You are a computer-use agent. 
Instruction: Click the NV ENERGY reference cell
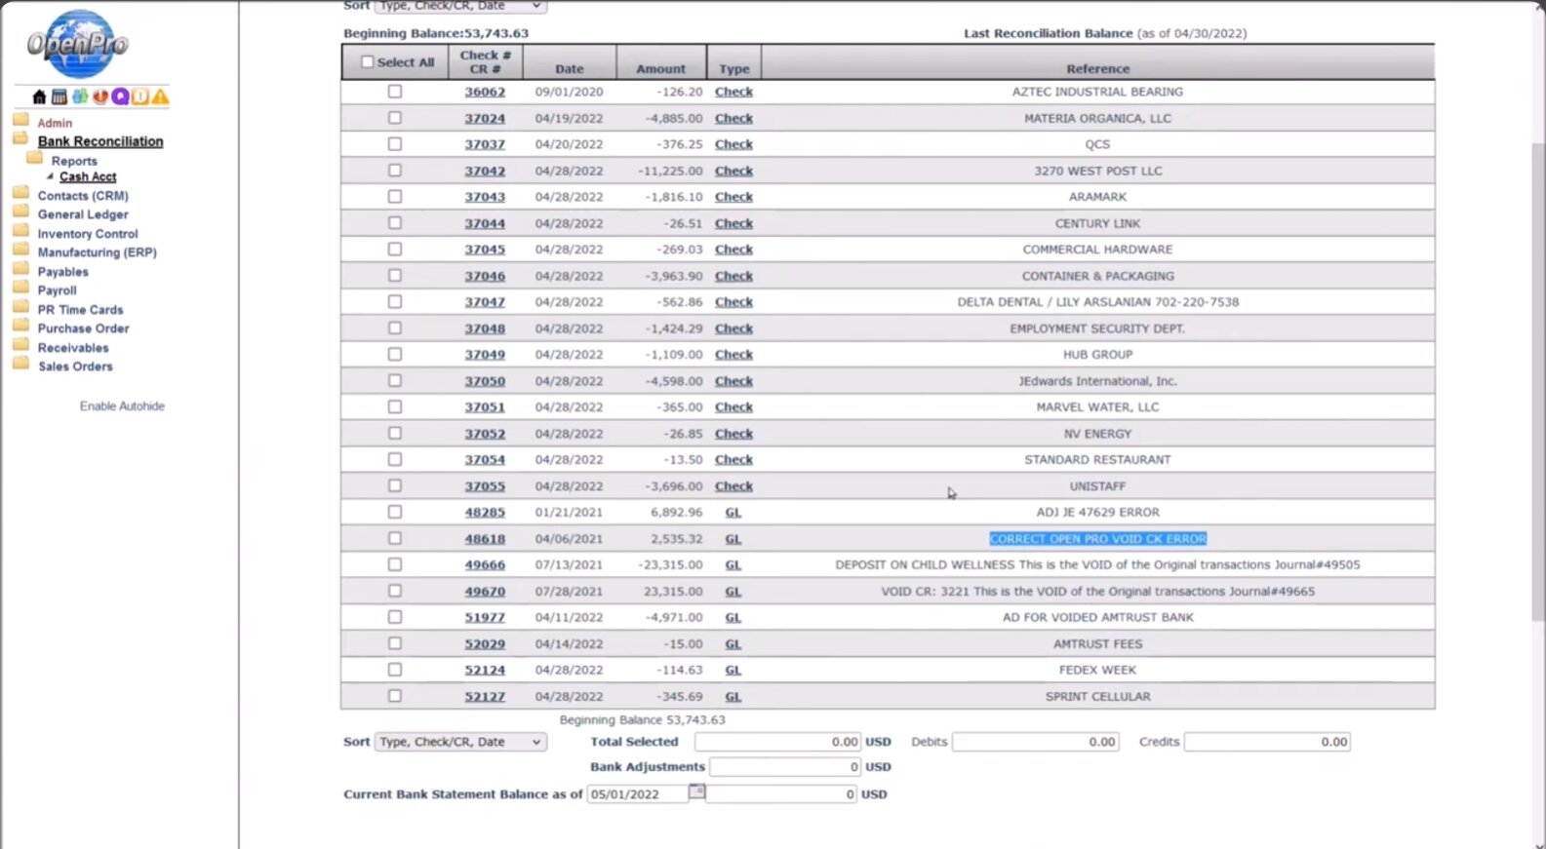point(1098,434)
